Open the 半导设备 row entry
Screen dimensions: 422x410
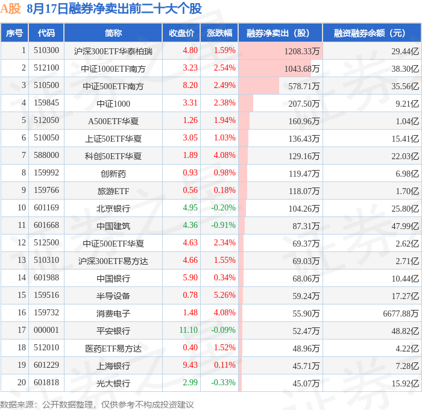coord(113,295)
